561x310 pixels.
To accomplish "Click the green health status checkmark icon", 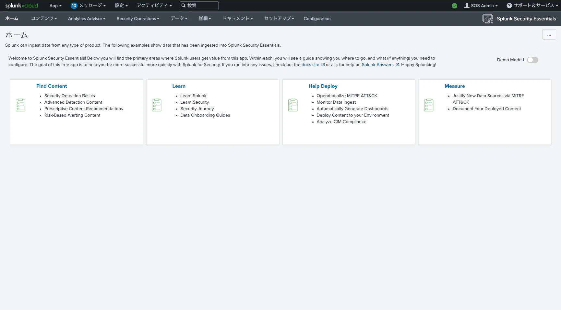I will (x=455, y=6).
